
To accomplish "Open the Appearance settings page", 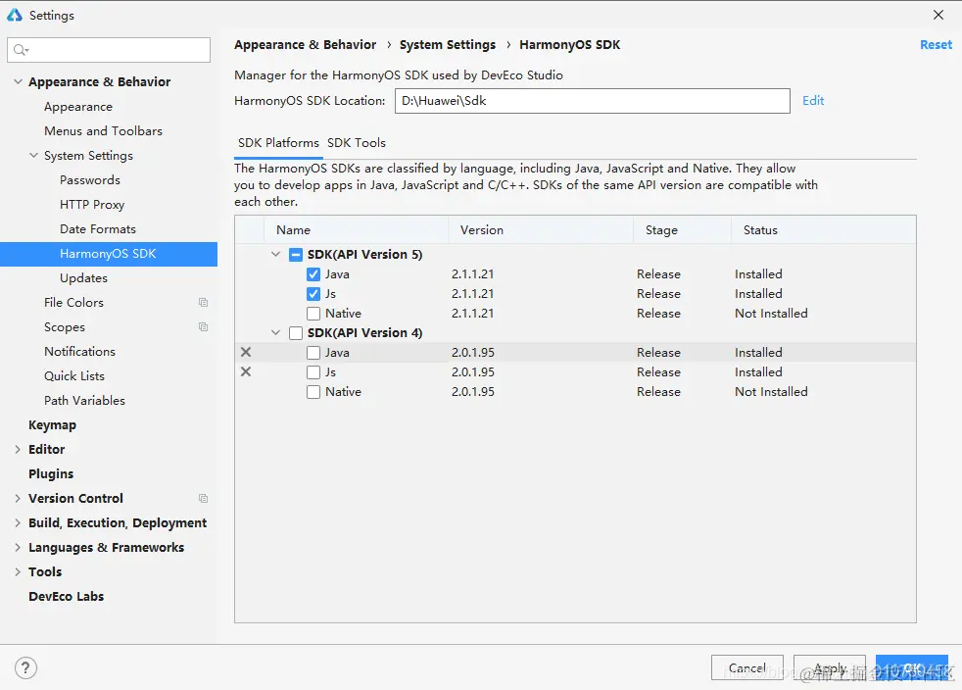I will (x=78, y=107).
